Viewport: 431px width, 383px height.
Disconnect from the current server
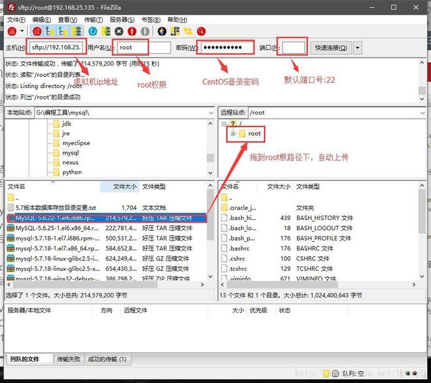click(132, 31)
